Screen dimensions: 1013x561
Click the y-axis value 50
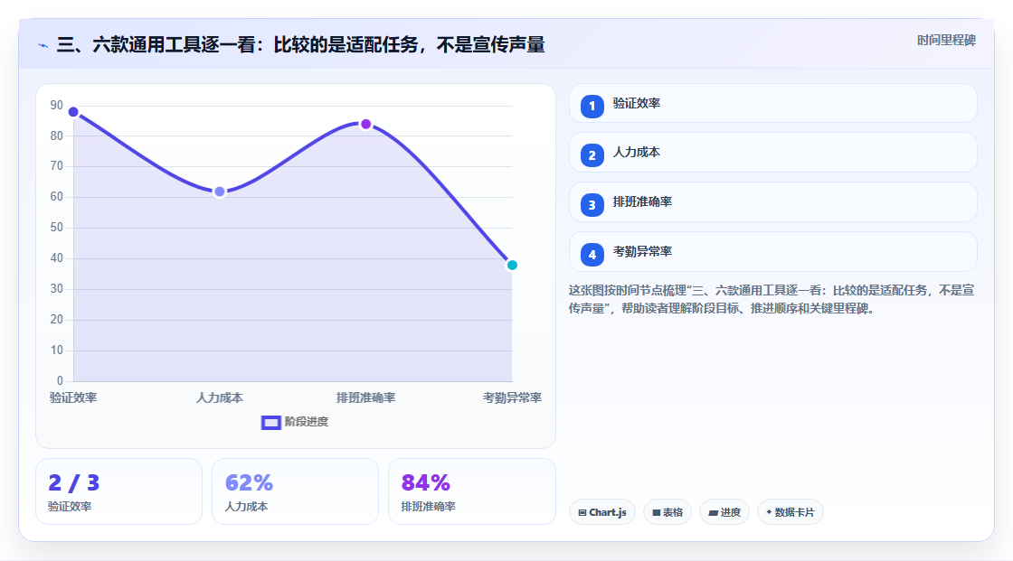57,228
